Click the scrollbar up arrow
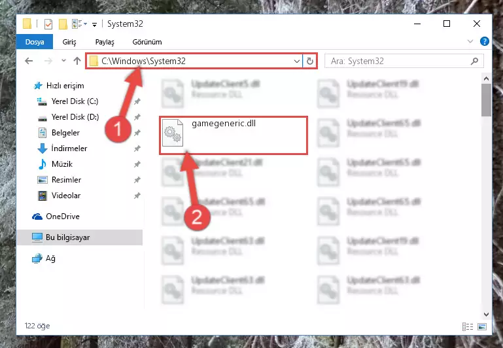 coord(486,78)
